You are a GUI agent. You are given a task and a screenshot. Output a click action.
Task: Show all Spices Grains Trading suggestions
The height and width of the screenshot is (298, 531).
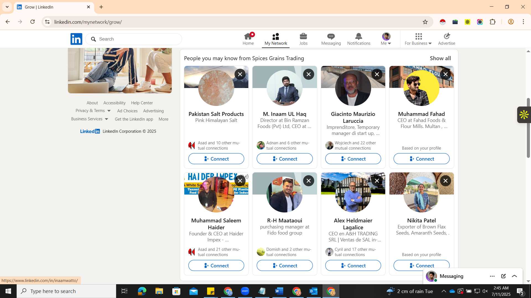(x=440, y=58)
